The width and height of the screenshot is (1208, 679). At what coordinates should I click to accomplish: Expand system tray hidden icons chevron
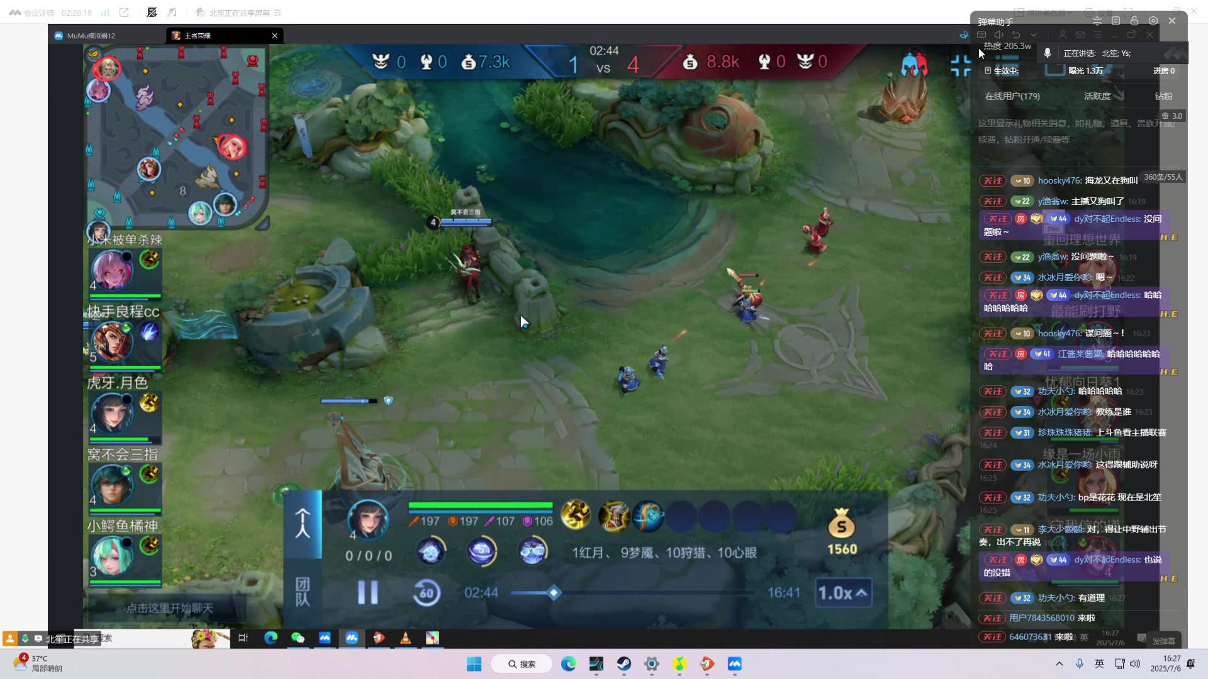click(x=1060, y=664)
